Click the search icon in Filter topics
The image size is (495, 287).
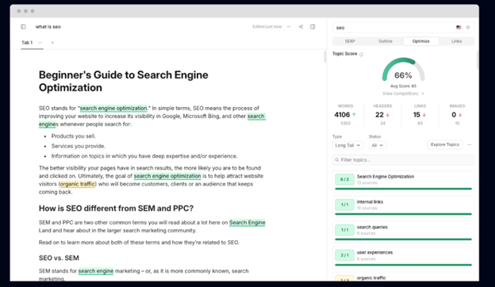click(x=337, y=160)
